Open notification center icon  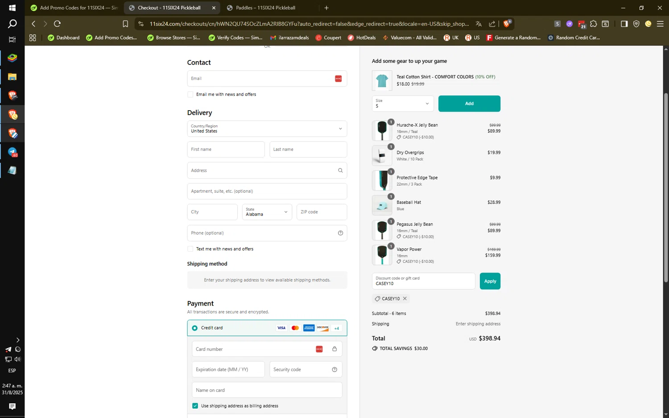tap(12, 406)
